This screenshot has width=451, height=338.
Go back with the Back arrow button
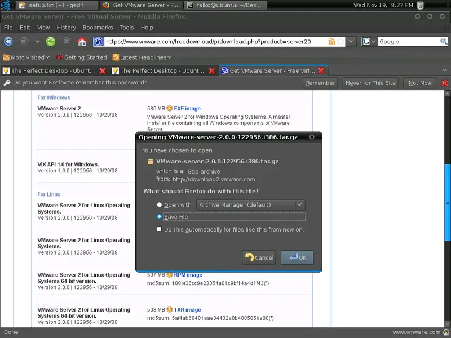(8, 42)
